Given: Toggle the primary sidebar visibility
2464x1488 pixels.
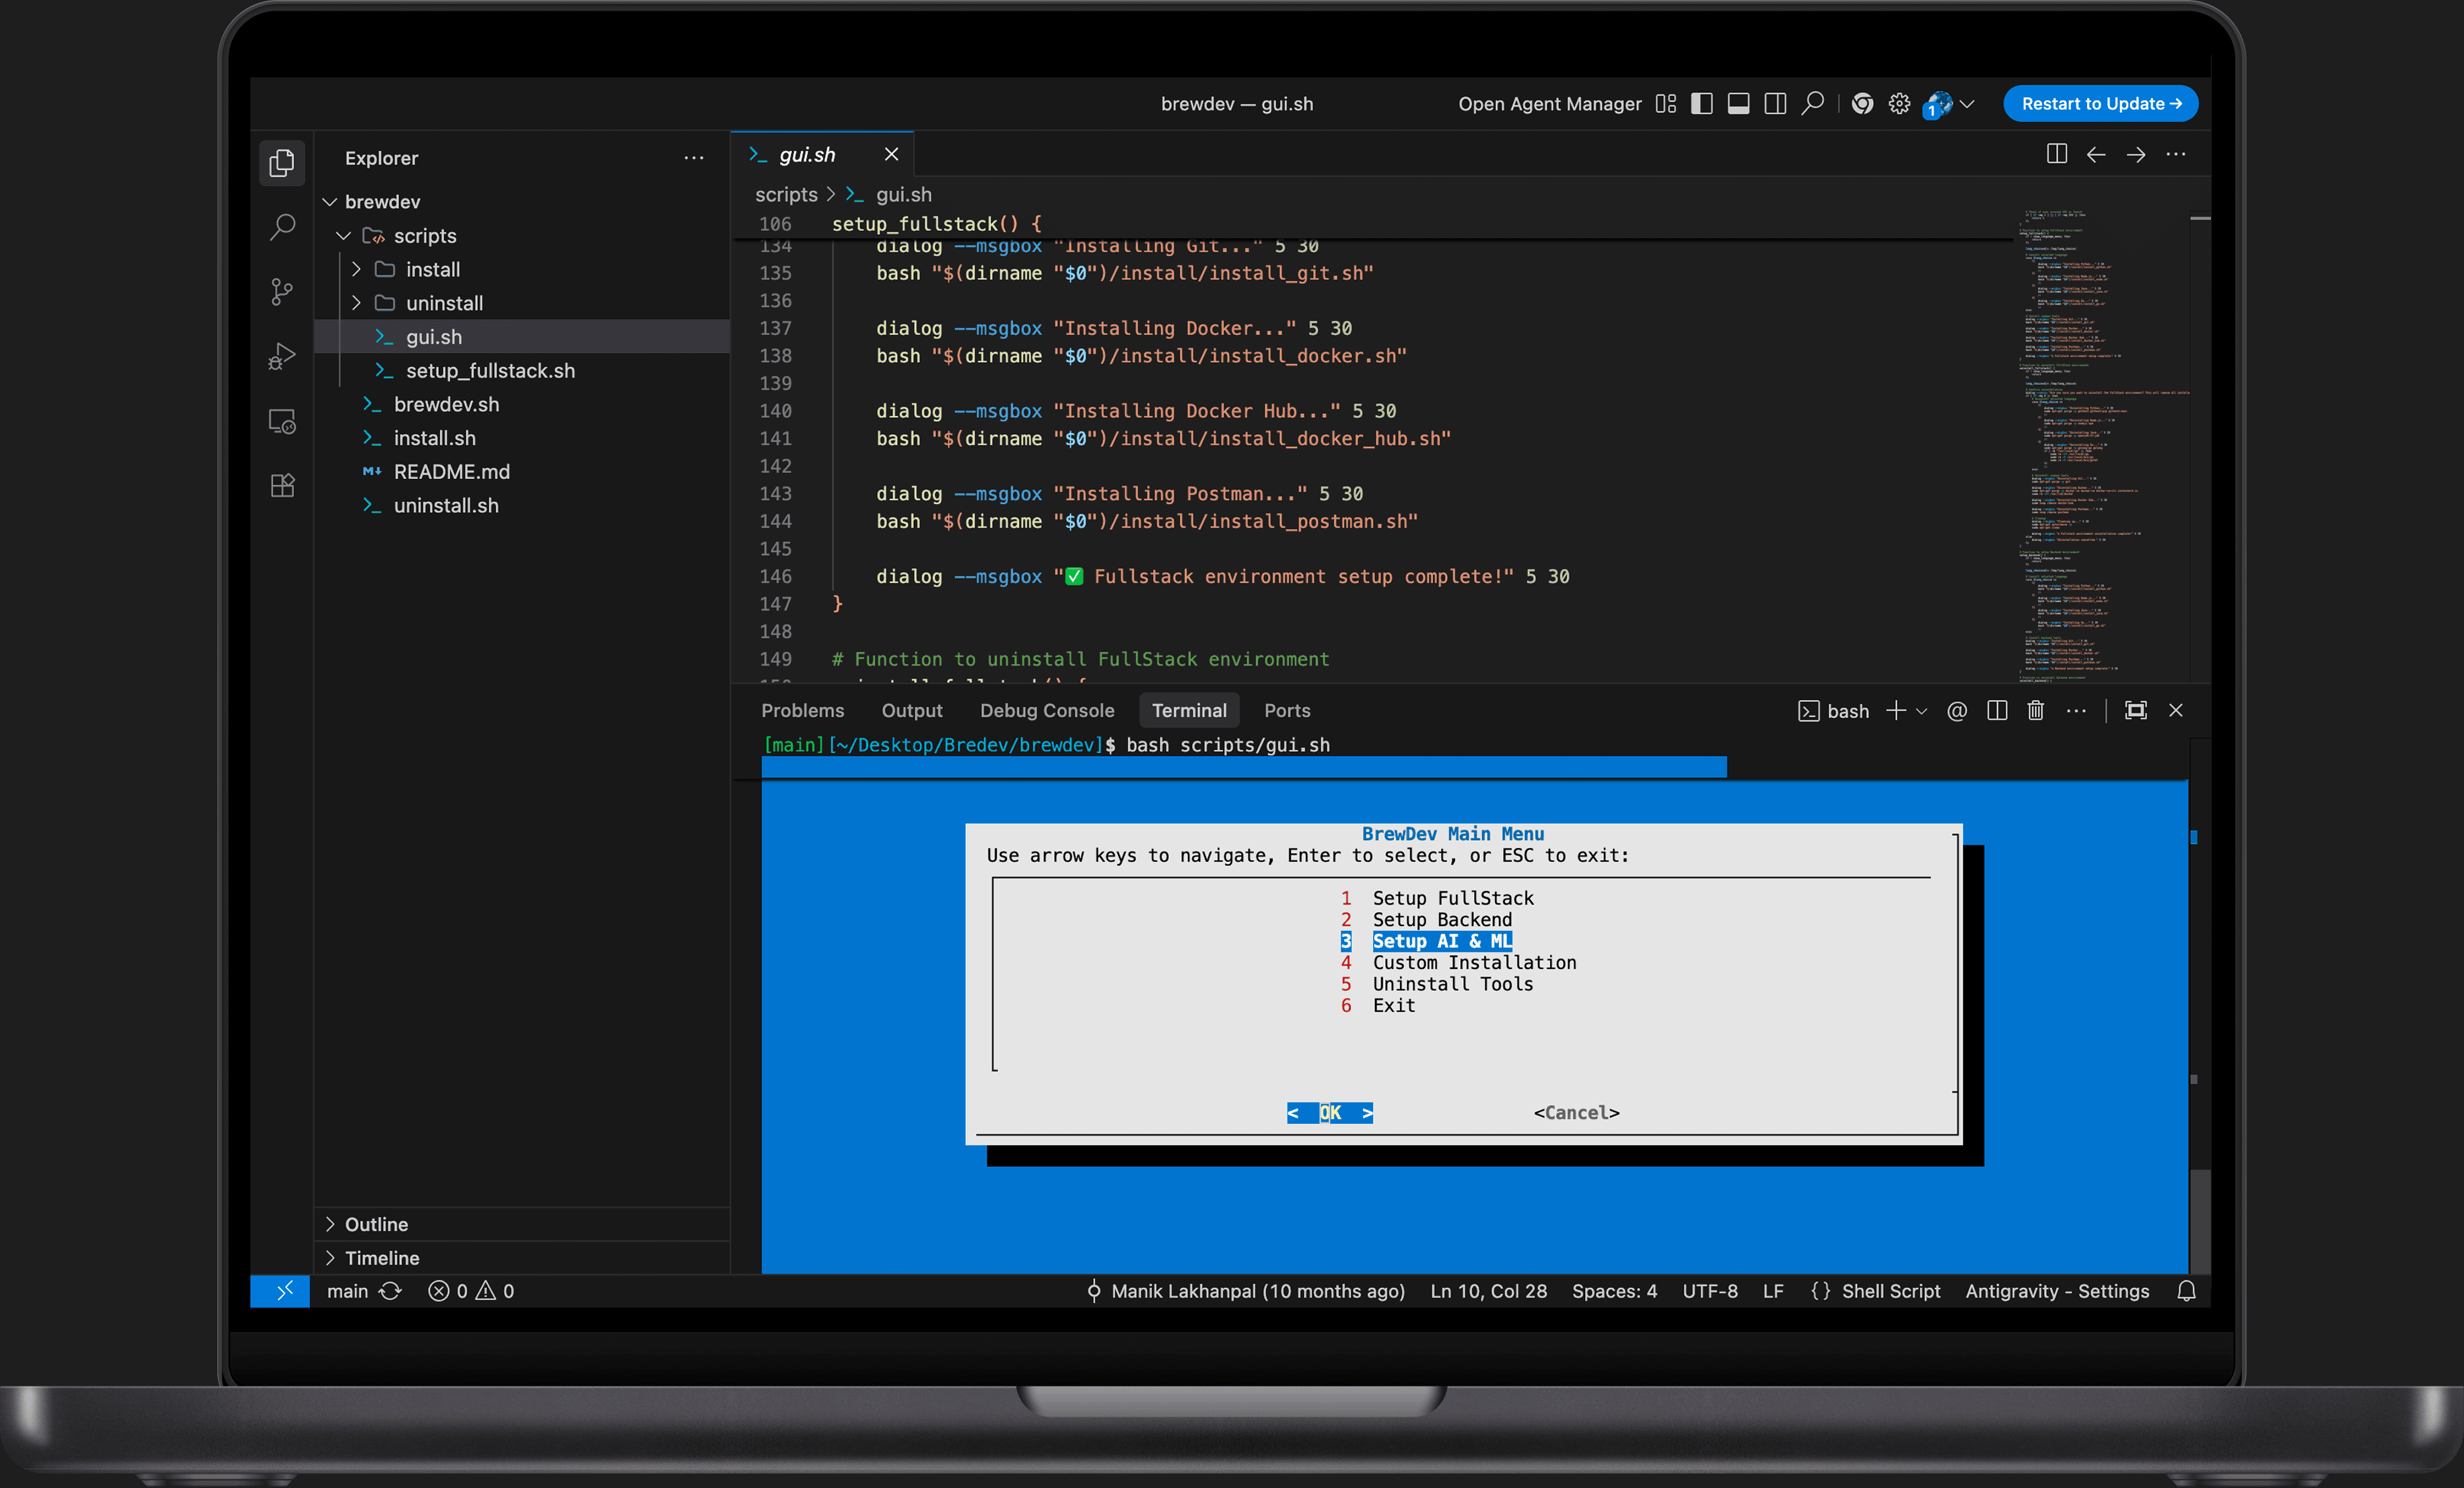Looking at the screenshot, I should [x=1702, y=104].
